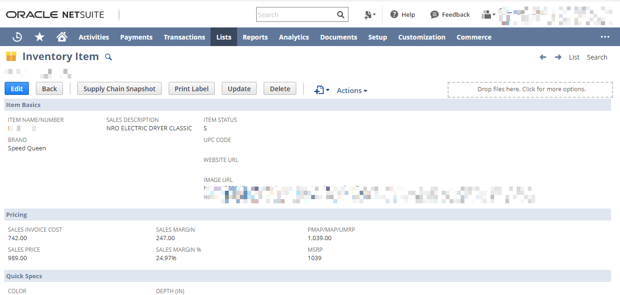
Task: Open the Setup menu
Action: point(378,37)
